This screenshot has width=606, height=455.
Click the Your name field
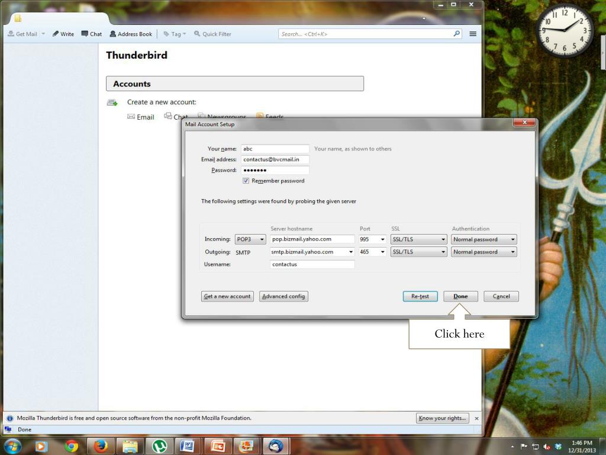[x=275, y=149]
